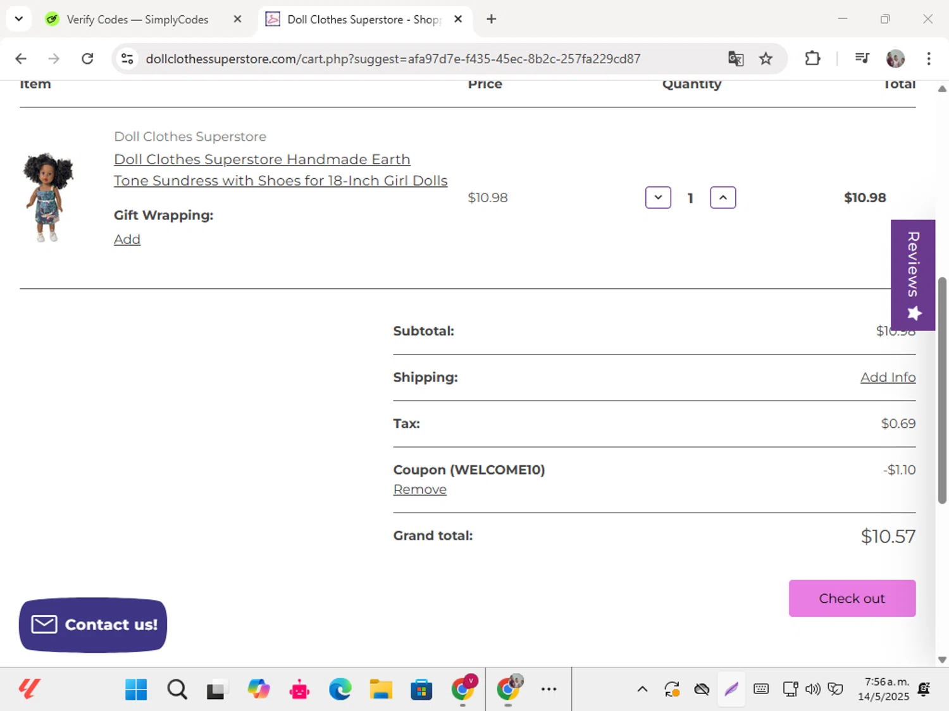Click the scrollbar down arrow

(942, 660)
